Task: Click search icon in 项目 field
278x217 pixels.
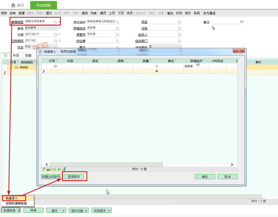Action: click(x=179, y=22)
